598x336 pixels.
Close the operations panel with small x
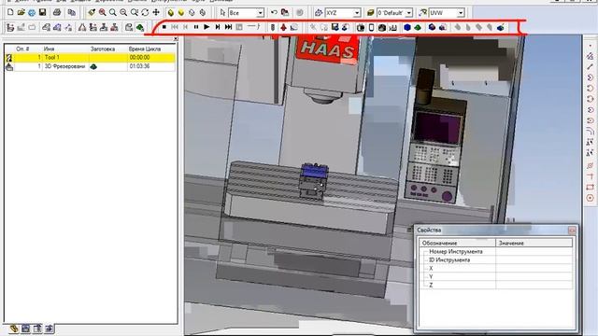pyautogui.click(x=176, y=38)
